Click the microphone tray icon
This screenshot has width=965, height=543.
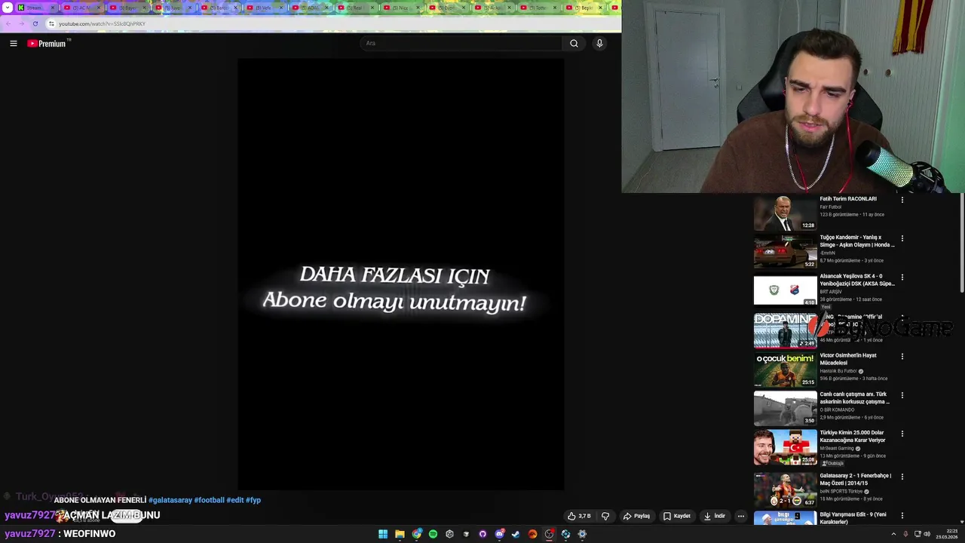(905, 534)
